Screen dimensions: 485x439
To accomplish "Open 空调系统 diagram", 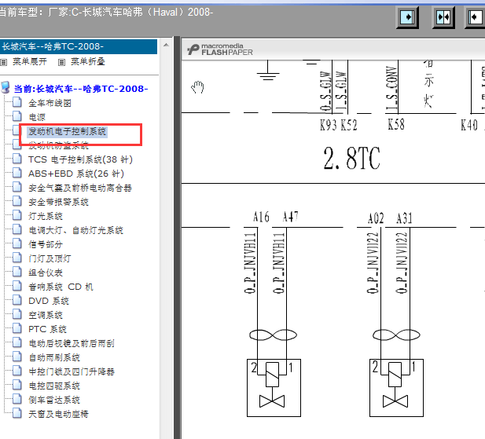I will [46, 315].
